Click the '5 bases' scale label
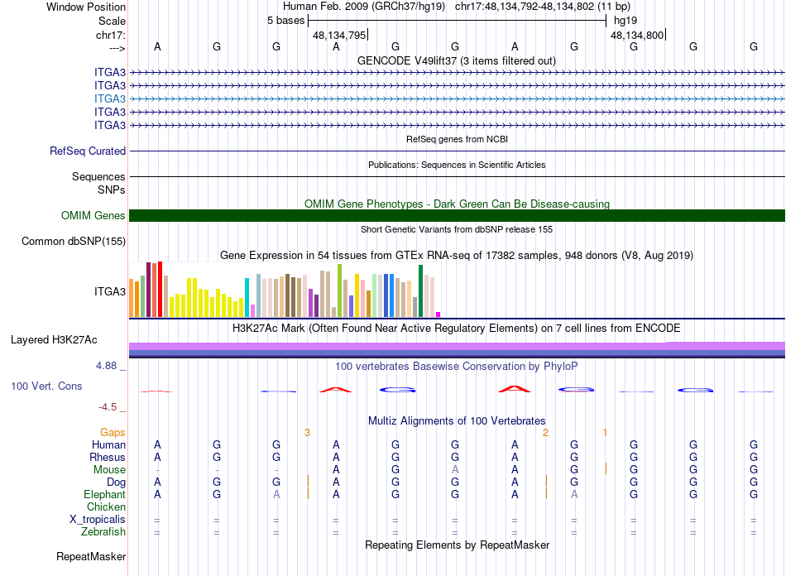Screen dimensions: 786x576 point(285,21)
